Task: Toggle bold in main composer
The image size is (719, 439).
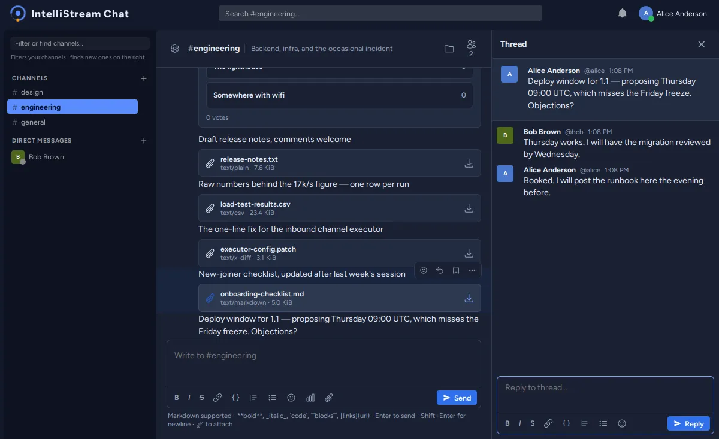Action: pyautogui.click(x=177, y=398)
